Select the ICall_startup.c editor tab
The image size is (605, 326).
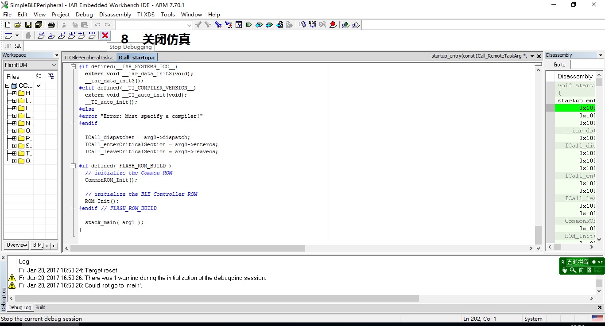137,58
